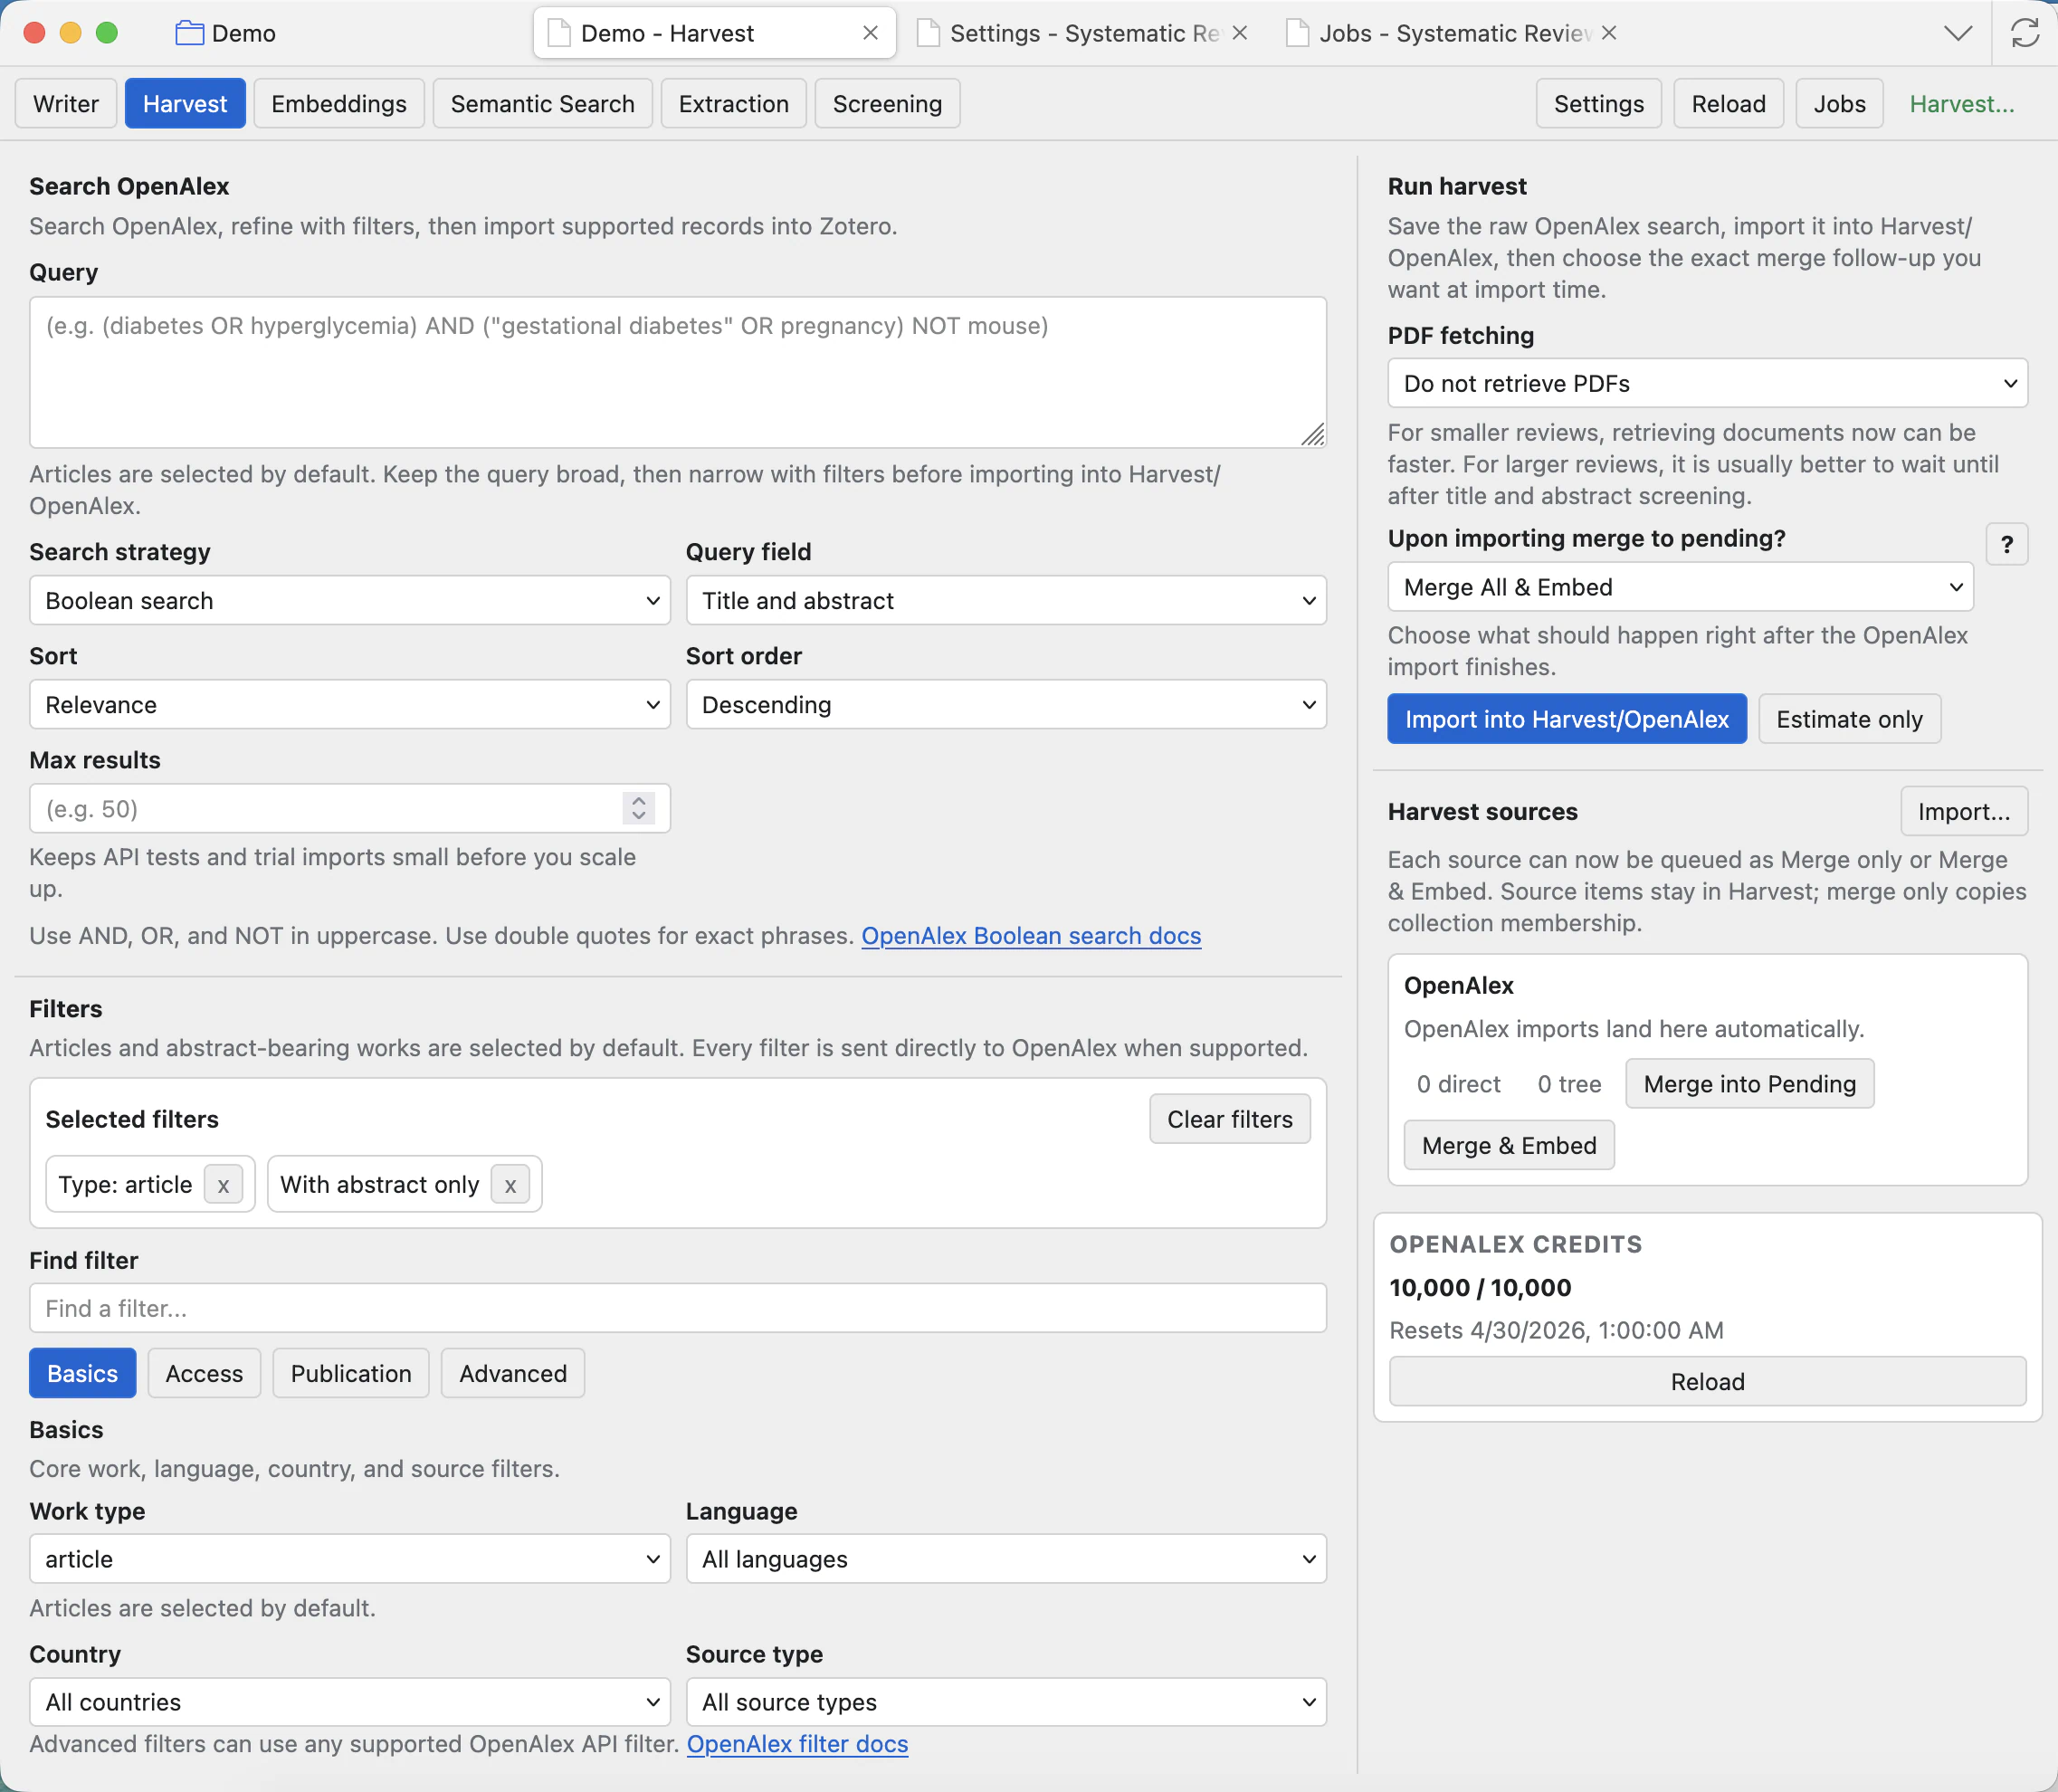2058x1792 pixels.
Task: Select the Basics filter tab
Action: click(x=82, y=1373)
